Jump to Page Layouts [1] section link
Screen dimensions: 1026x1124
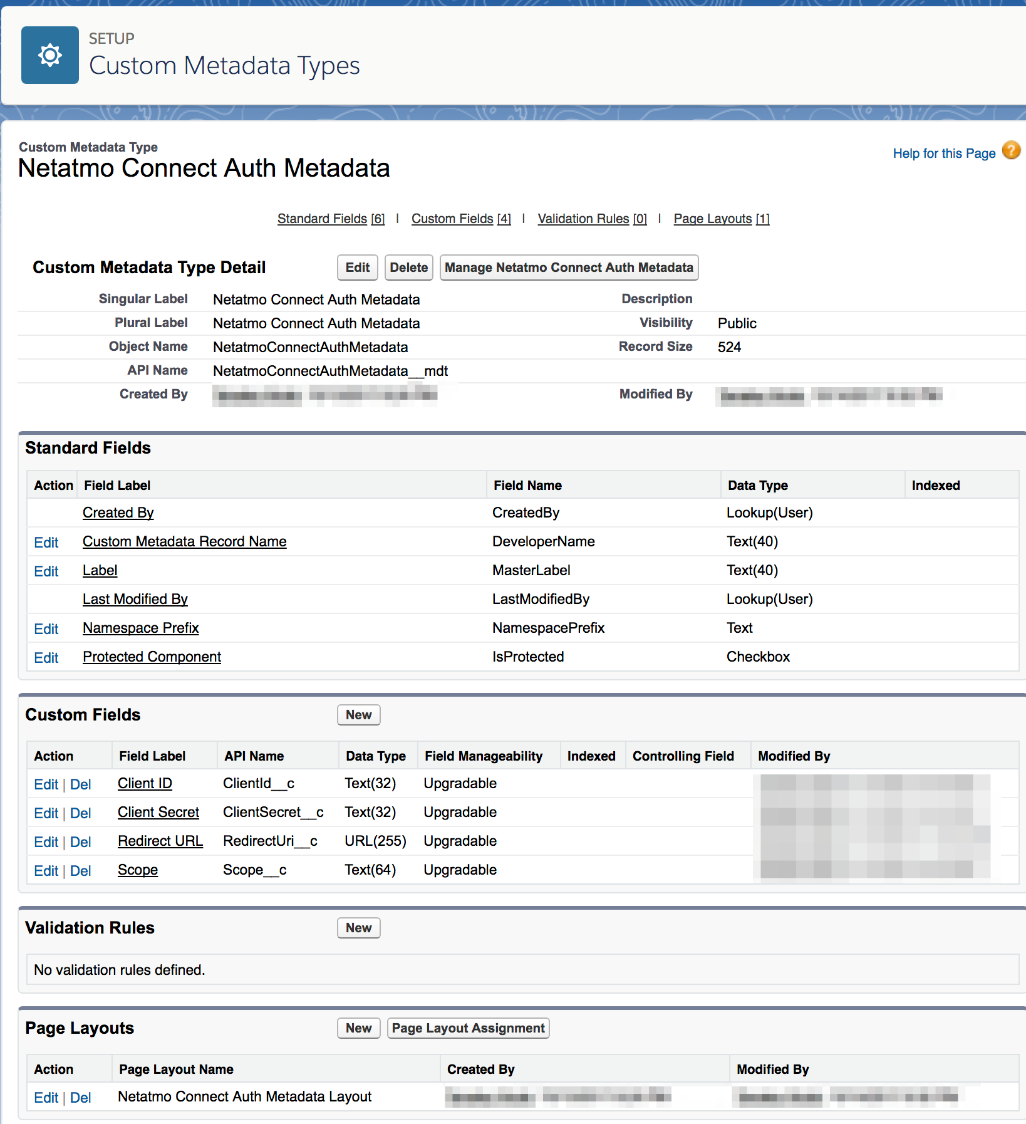722,219
